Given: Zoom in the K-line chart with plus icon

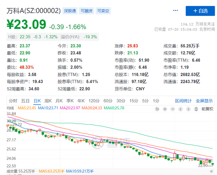Looking at the screenshot, I should [165, 109].
